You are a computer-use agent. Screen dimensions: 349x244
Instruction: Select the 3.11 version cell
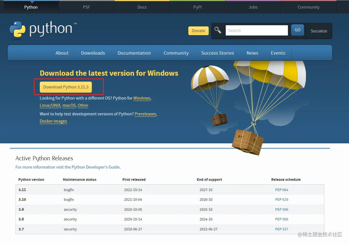click(x=22, y=190)
